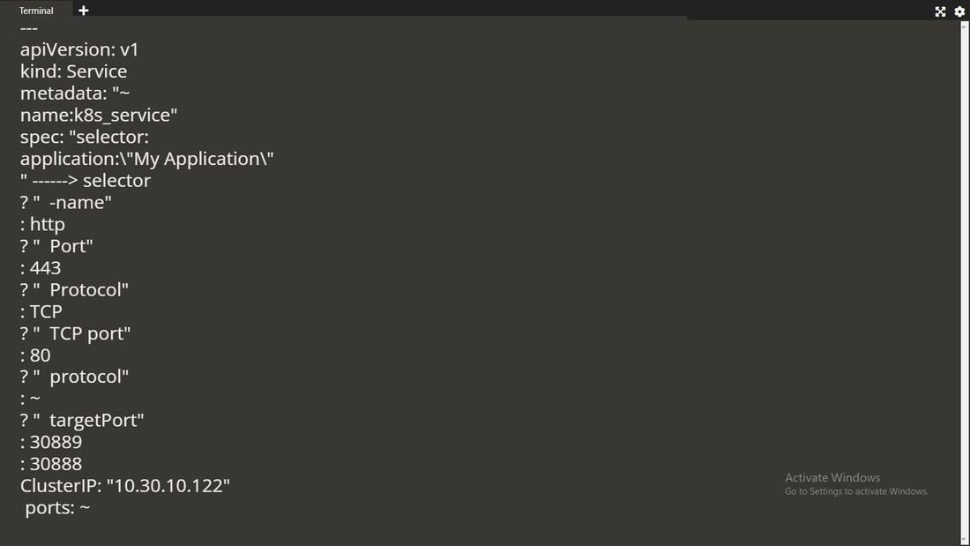The image size is (970, 546).
Task: Select the Terminal tab
Action: tap(36, 10)
